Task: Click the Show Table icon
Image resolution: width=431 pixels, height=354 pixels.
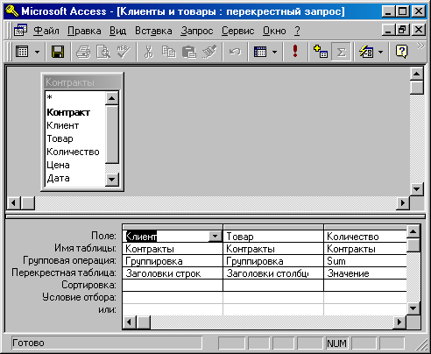Action: [x=321, y=52]
